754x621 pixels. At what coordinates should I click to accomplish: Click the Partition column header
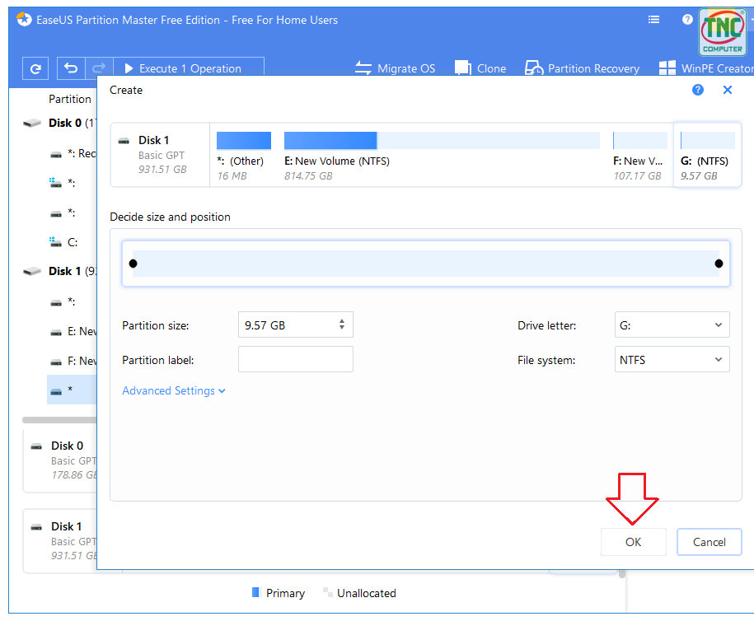click(x=70, y=99)
